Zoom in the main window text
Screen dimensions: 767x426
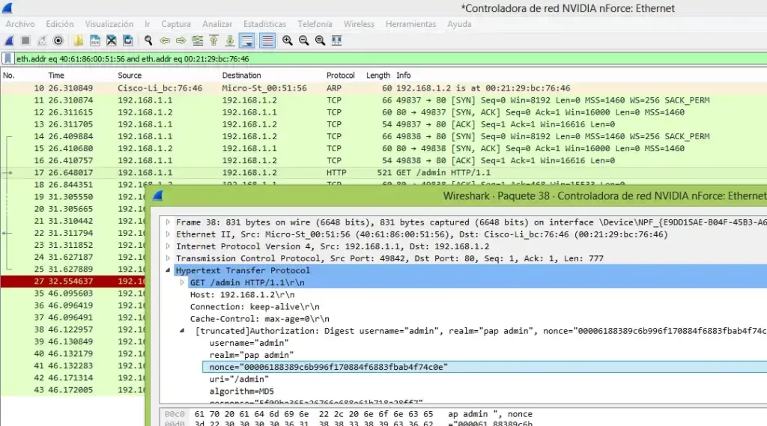(287, 40)
